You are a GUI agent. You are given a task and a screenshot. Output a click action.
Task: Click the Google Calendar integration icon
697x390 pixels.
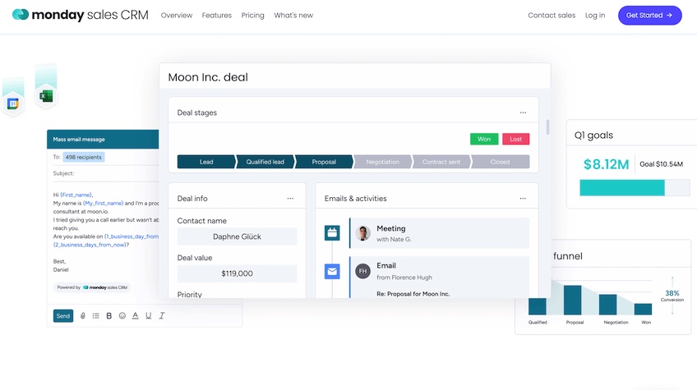[13, 104]
